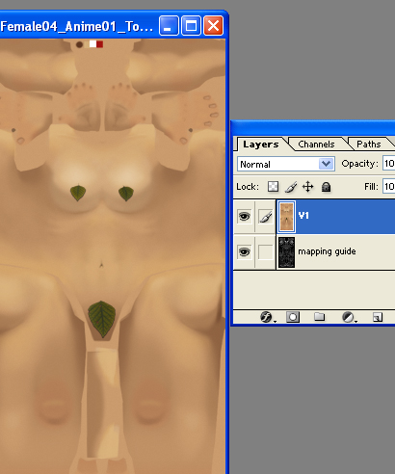
Task: Open the Normal blend mode dropdown
Action: [x=286, y=164]
